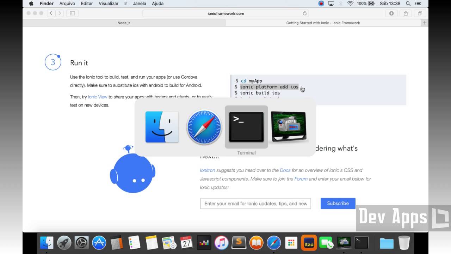Open the Visualizar menu
The image size is (451, 254).
(x=109, y=4)
